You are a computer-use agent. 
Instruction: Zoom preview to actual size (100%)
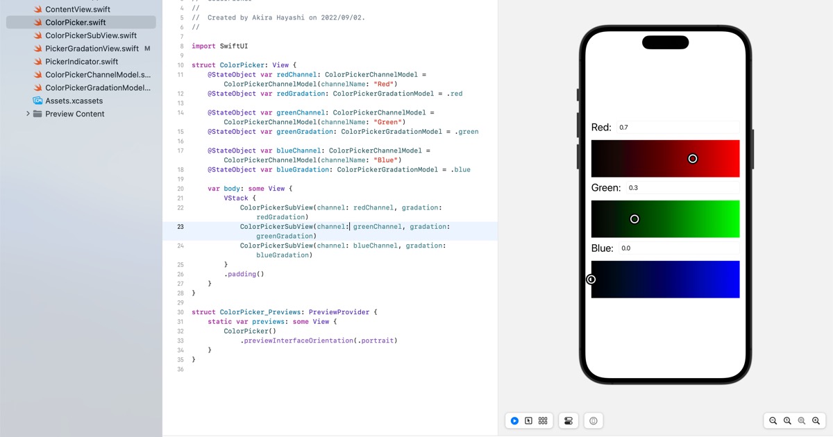787,420
